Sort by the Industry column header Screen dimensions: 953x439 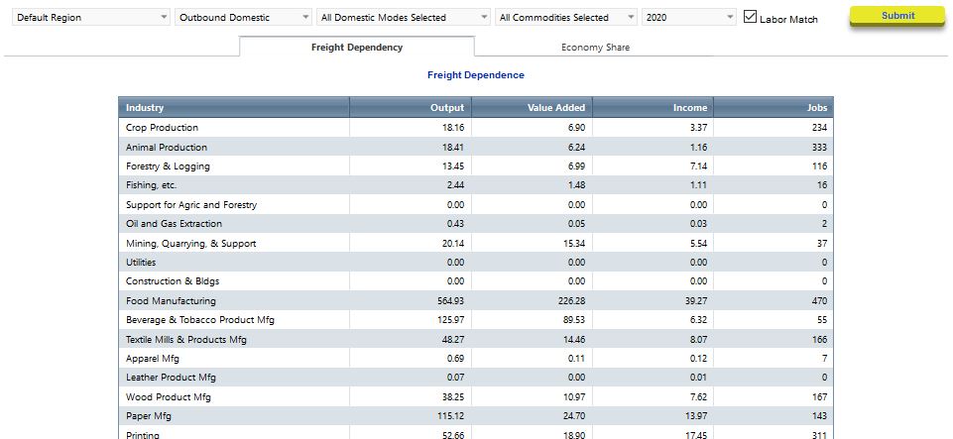233,108
